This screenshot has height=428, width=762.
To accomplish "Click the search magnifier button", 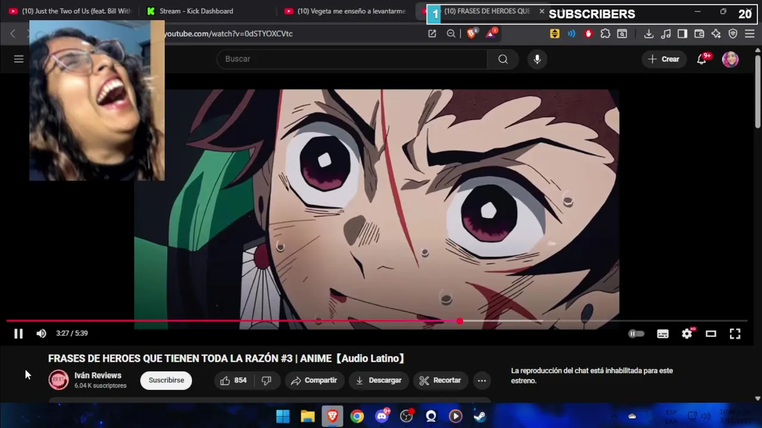I will (x=503, y=59).
